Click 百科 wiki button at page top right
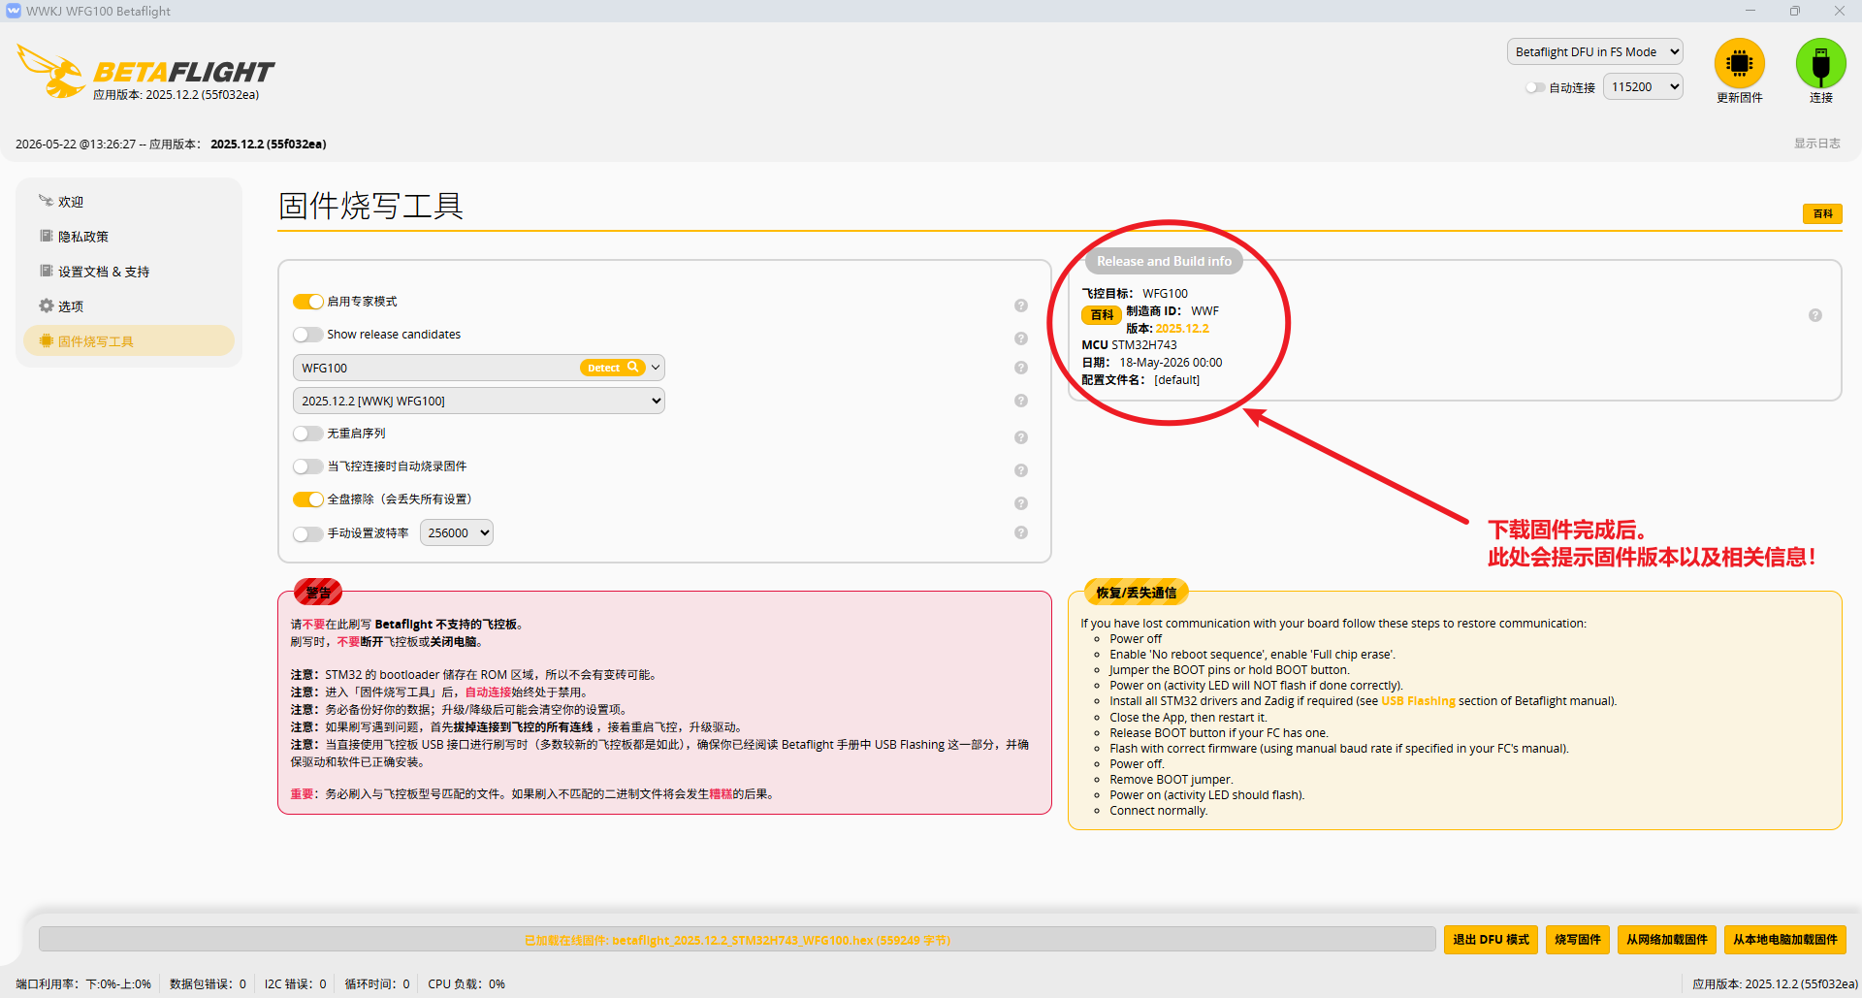This screenshot has height=998, width=1862. [x=1823, y=213]
